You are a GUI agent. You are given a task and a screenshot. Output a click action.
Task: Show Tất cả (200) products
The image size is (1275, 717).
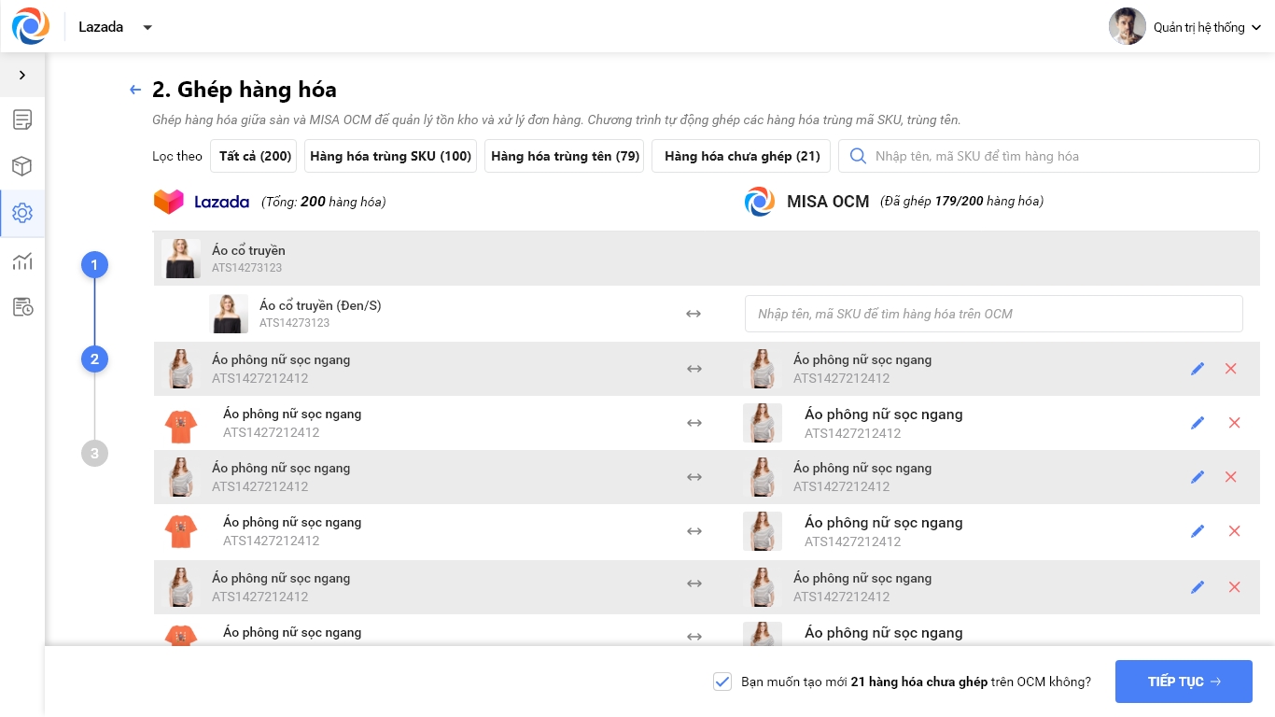256,156
